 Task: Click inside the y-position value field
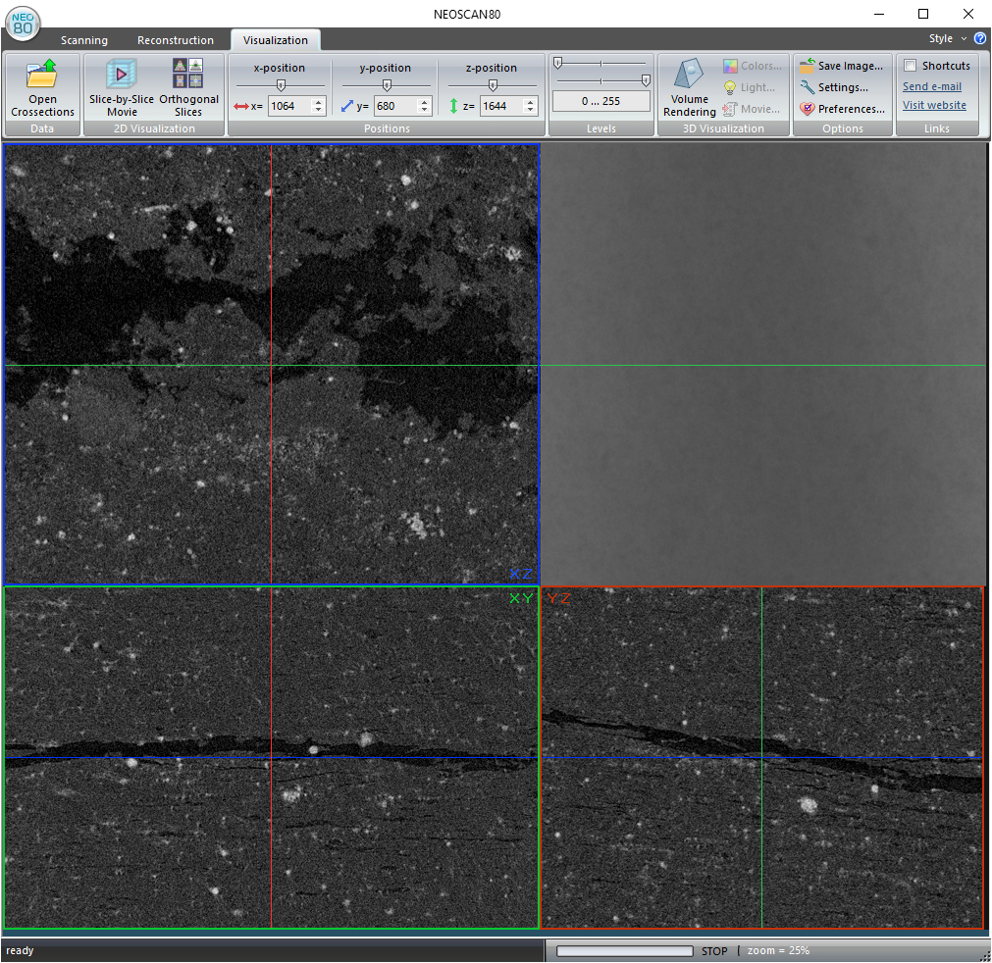tap(393, 106)
